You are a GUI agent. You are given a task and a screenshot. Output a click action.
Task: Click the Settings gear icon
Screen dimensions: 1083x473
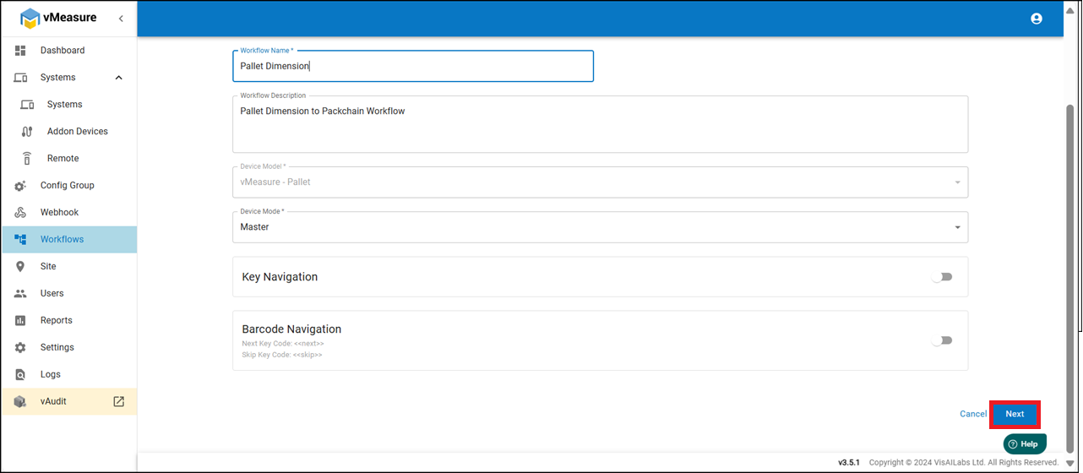(x=21, y=348)
